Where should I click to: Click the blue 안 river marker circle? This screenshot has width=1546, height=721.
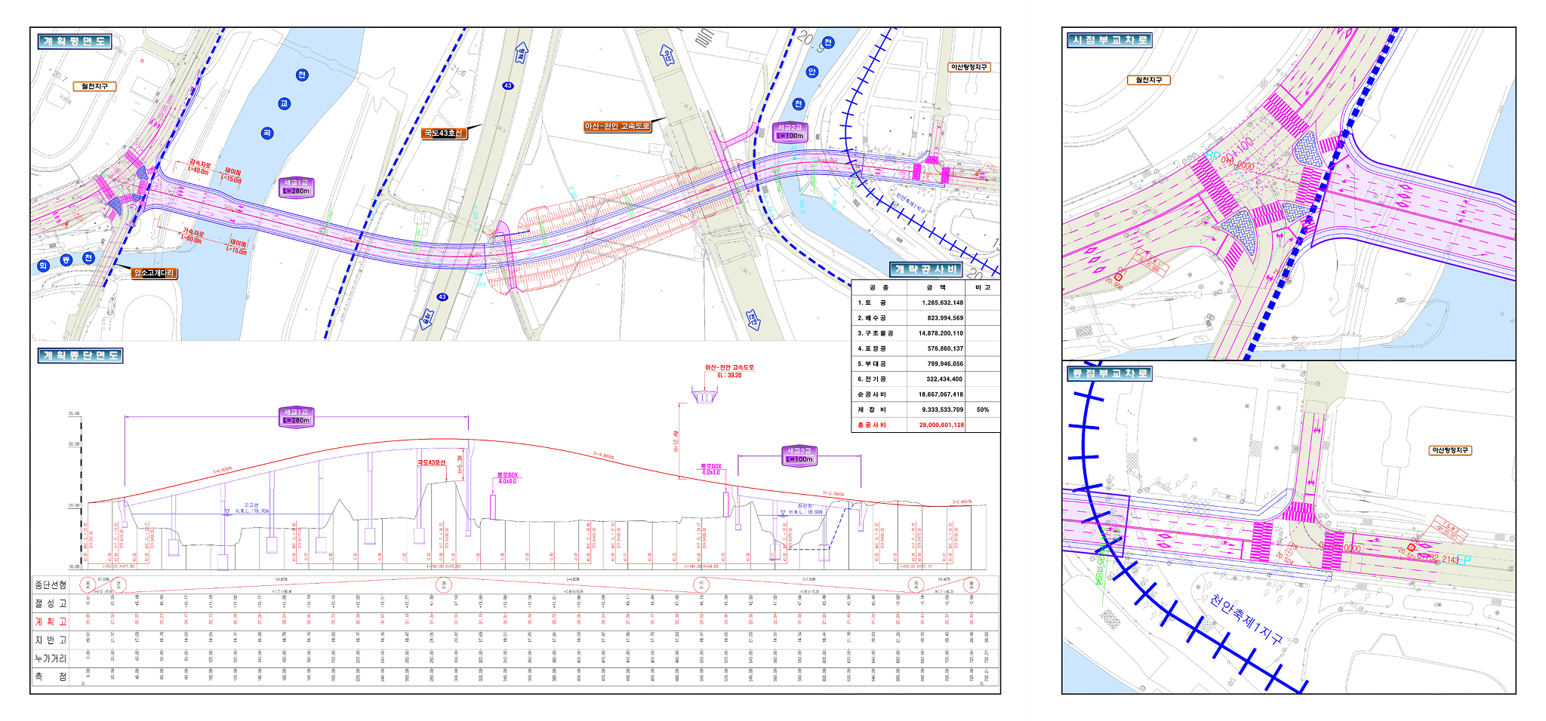click(x=812, y=72)
